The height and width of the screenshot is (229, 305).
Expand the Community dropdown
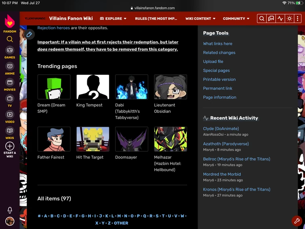click(x=236, y=19)
